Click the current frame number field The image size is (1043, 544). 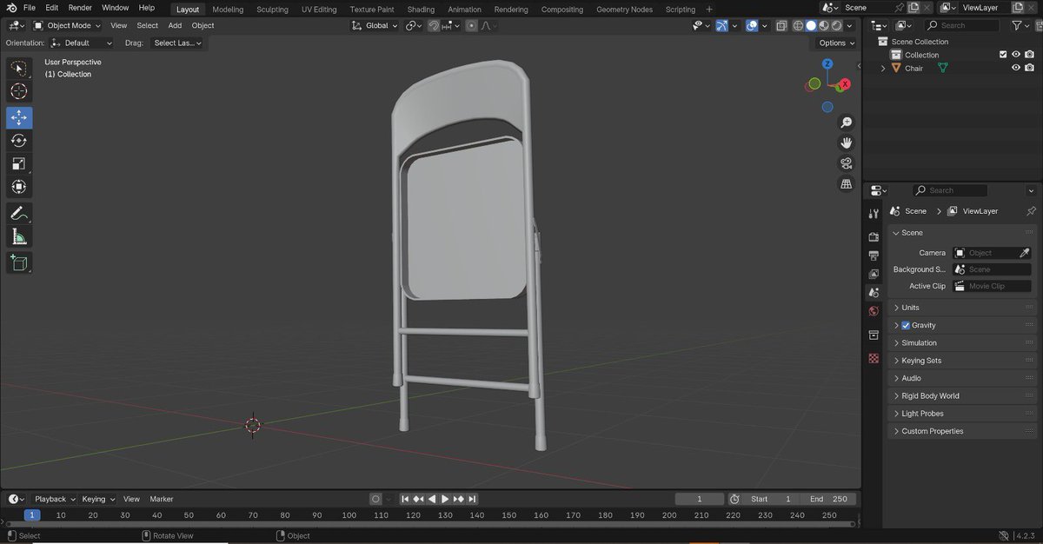[x=700, y=499]
